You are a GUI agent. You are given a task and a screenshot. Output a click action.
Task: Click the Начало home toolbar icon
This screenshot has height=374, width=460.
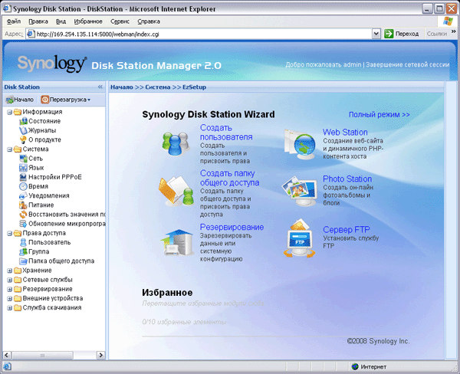[10, 100]
